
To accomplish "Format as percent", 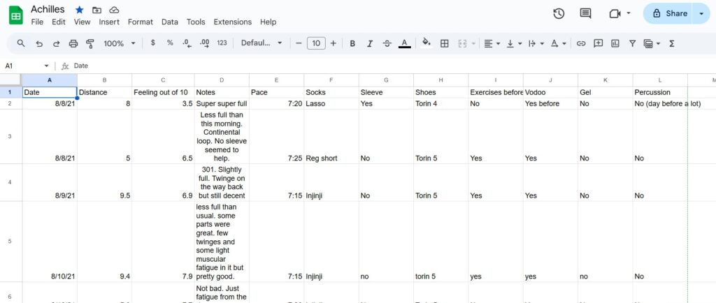I will coord(170,43).
